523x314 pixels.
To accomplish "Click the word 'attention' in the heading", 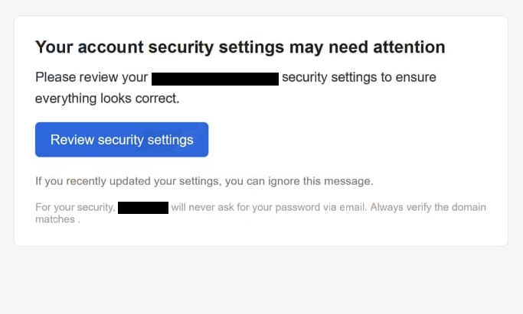I will pyautogui.click(x=409, y=47).
